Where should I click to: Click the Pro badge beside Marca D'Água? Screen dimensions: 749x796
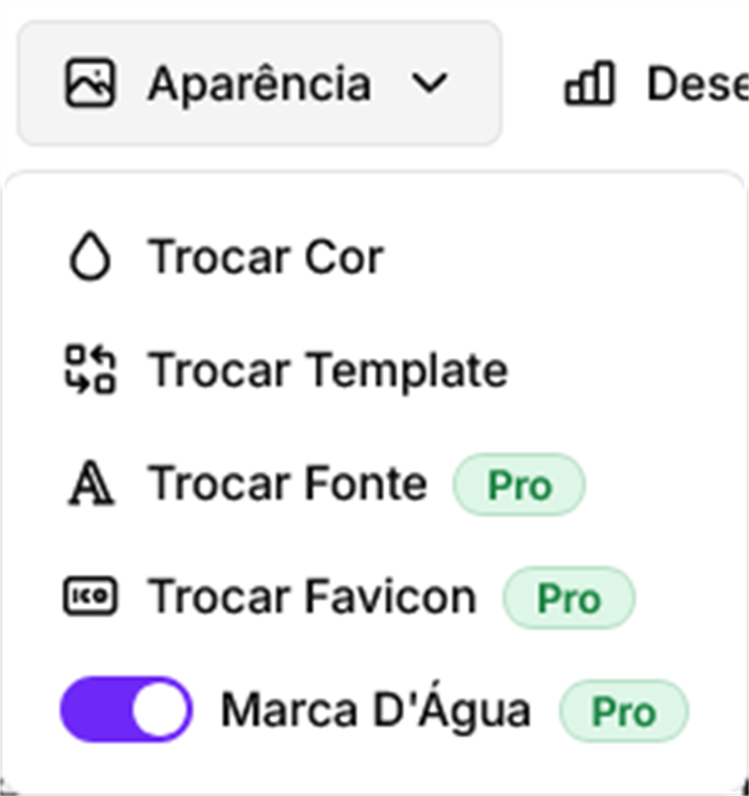tap(623, 711)
